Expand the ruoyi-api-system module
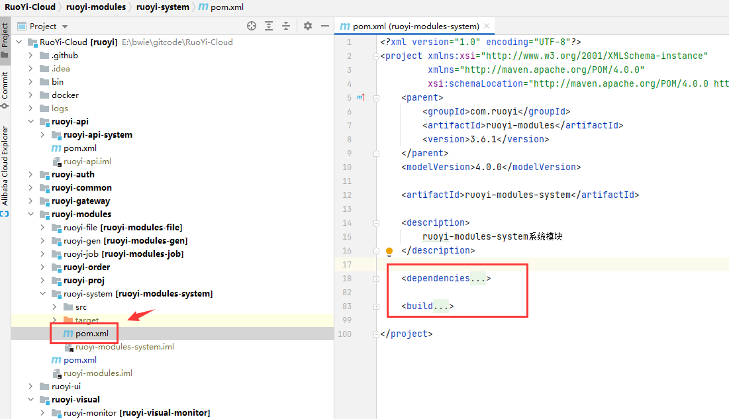 click(43, 135)
